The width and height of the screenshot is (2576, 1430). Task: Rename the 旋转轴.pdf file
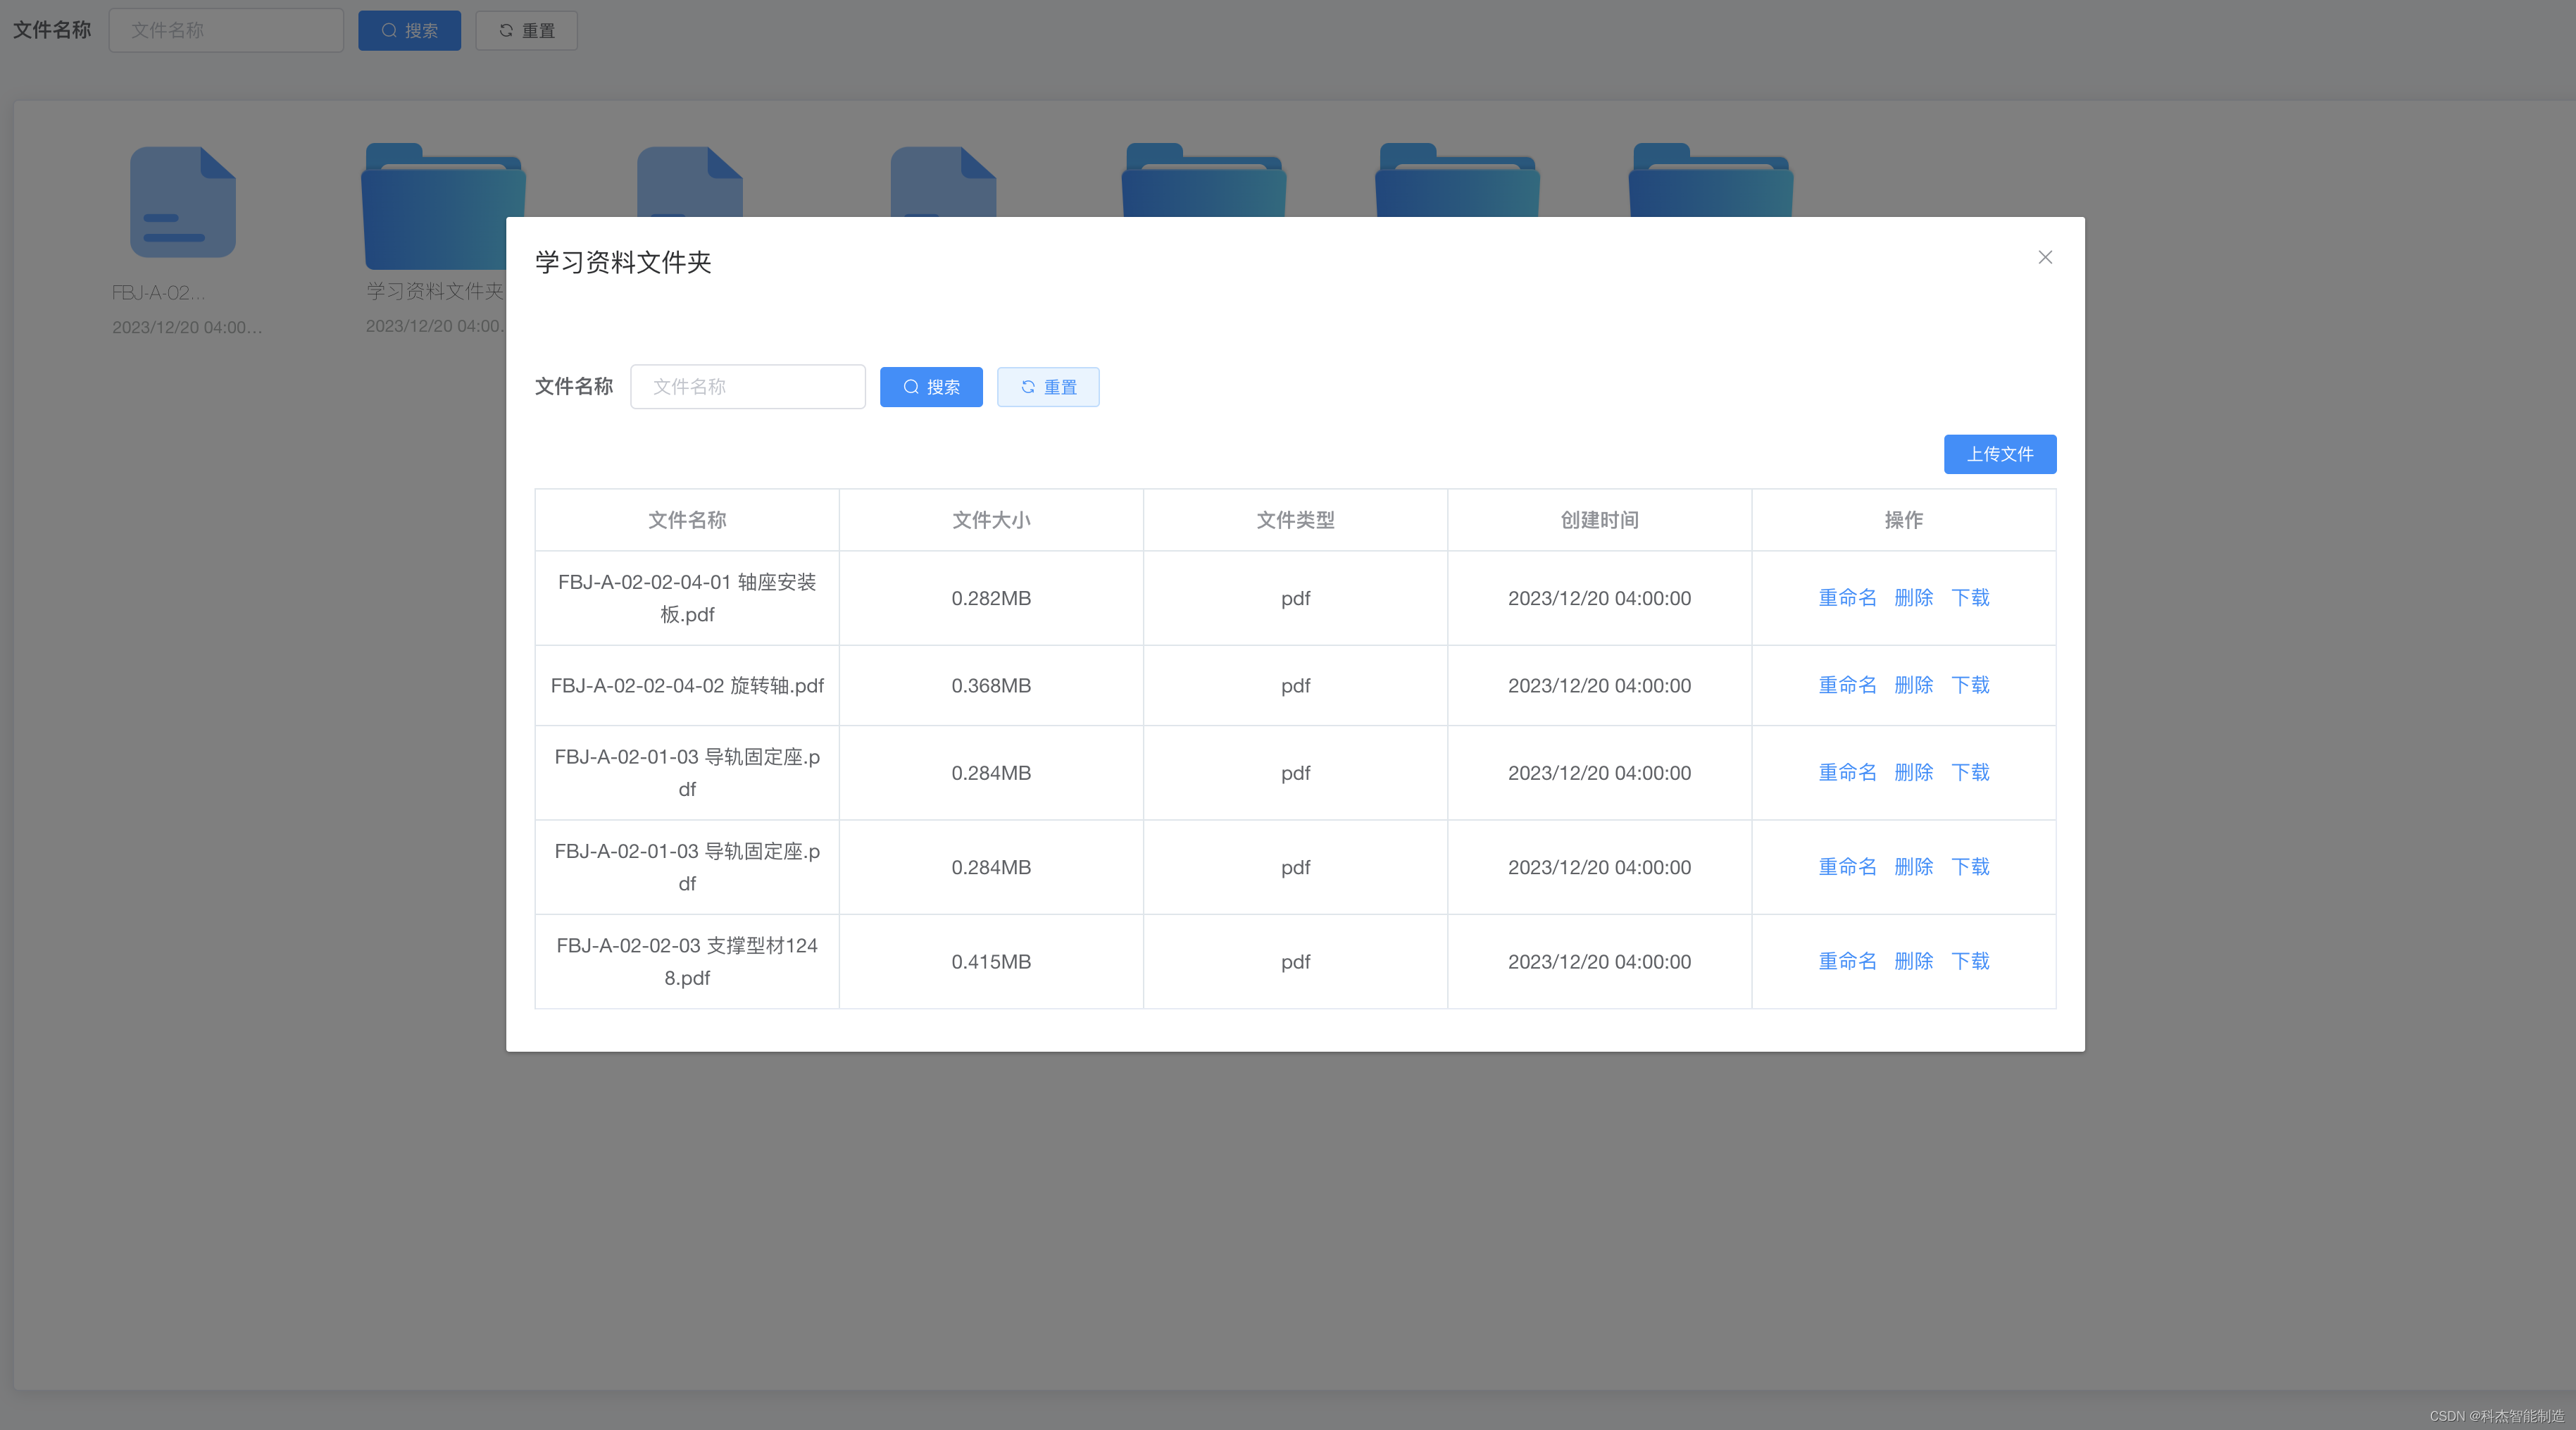coord(1847,685)
